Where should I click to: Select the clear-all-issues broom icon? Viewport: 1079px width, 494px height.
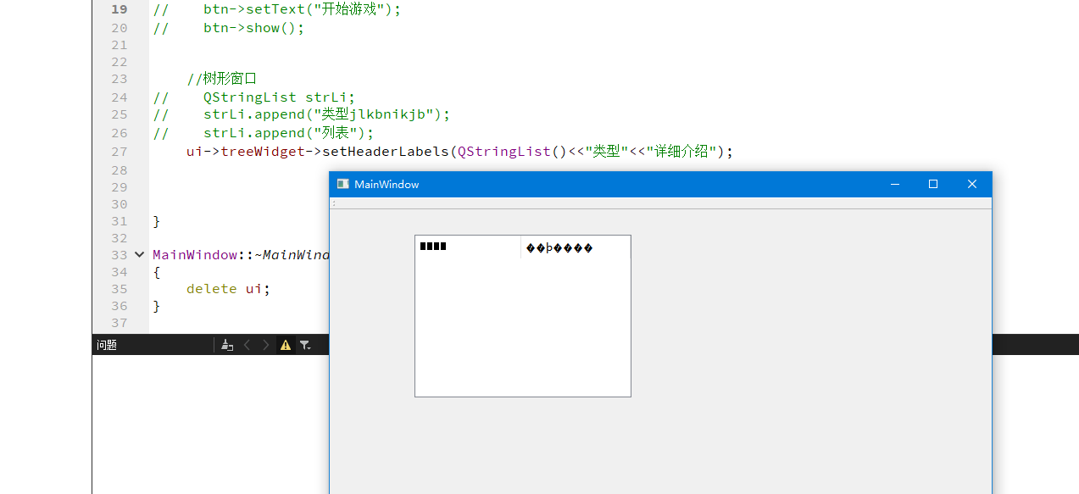coord(226,345)
